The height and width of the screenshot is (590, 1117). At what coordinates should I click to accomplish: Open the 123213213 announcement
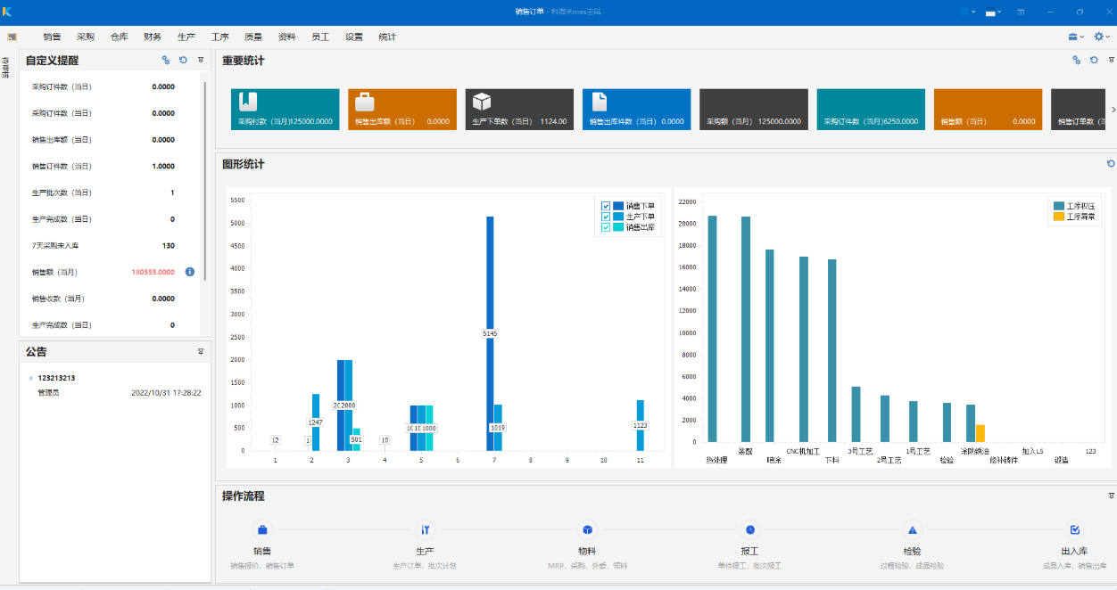point(56,378)
